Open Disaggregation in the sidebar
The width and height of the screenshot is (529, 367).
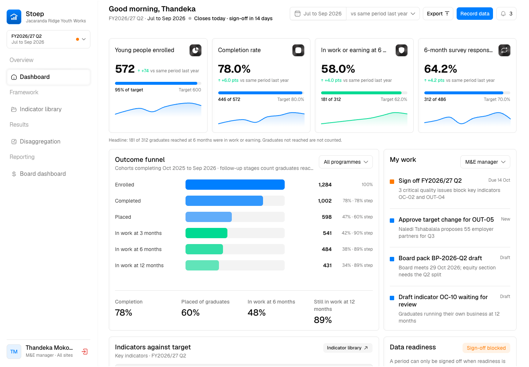coord(48,142)
